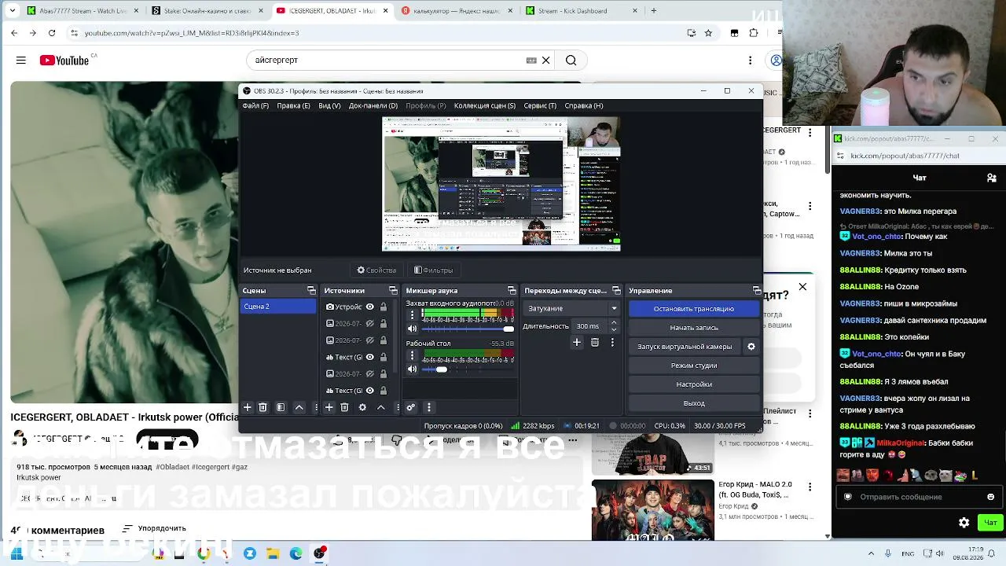Open Правка menu in OBS
Screen dimensions: 1006x566
[x=293, y=105]
